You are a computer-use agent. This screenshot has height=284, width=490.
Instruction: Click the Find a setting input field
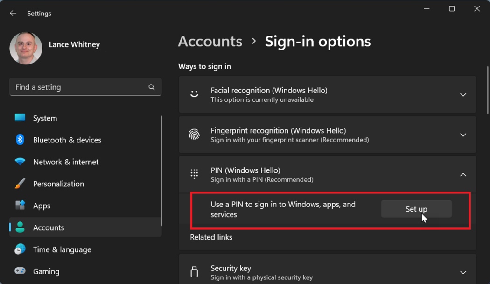[x=75, y=87]
